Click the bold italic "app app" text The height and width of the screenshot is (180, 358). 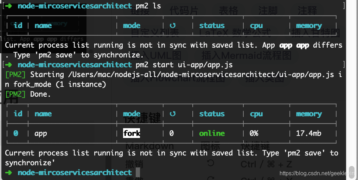[x=294, y=45]
